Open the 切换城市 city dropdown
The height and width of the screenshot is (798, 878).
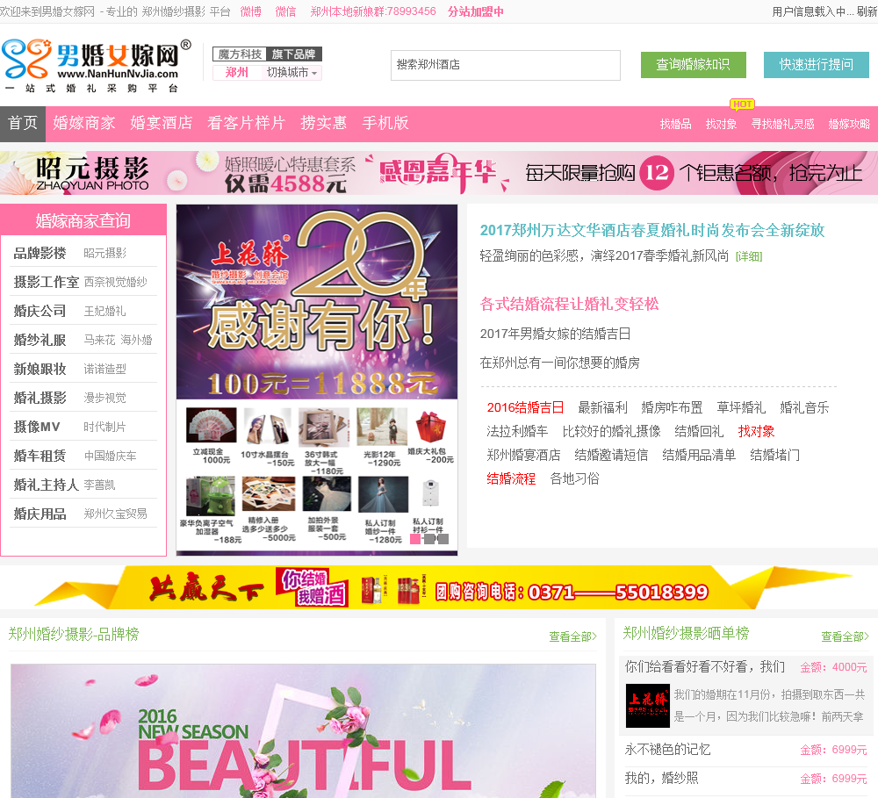click(291, 73)
